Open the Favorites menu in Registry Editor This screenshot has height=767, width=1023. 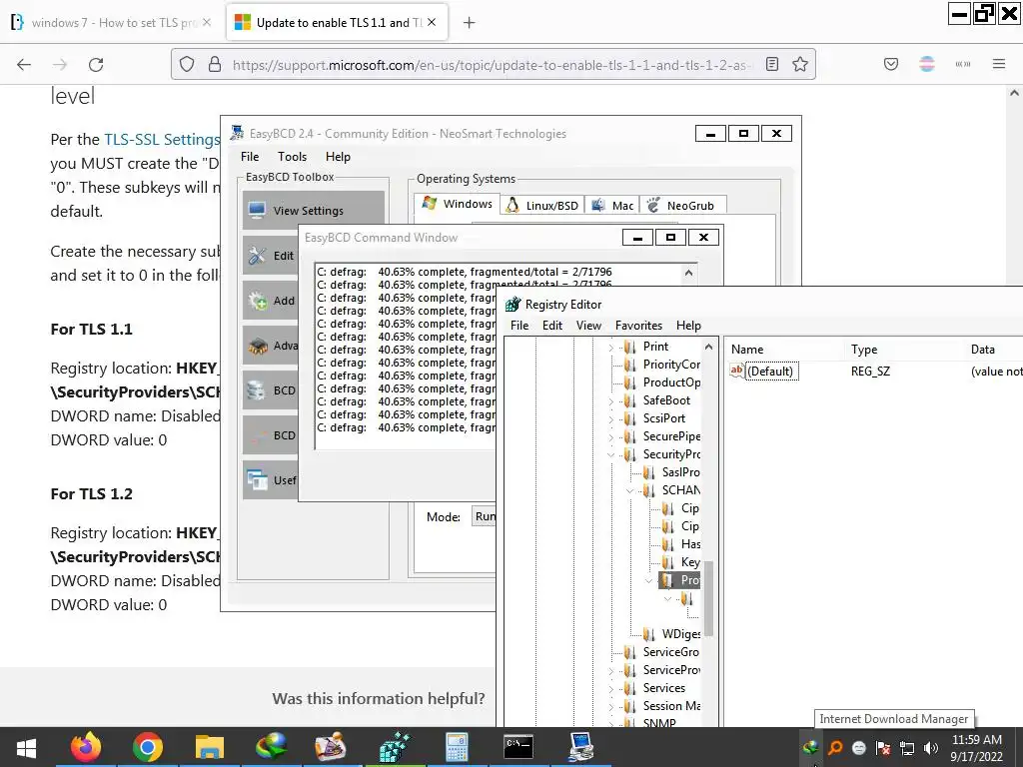tap(638, 326)
